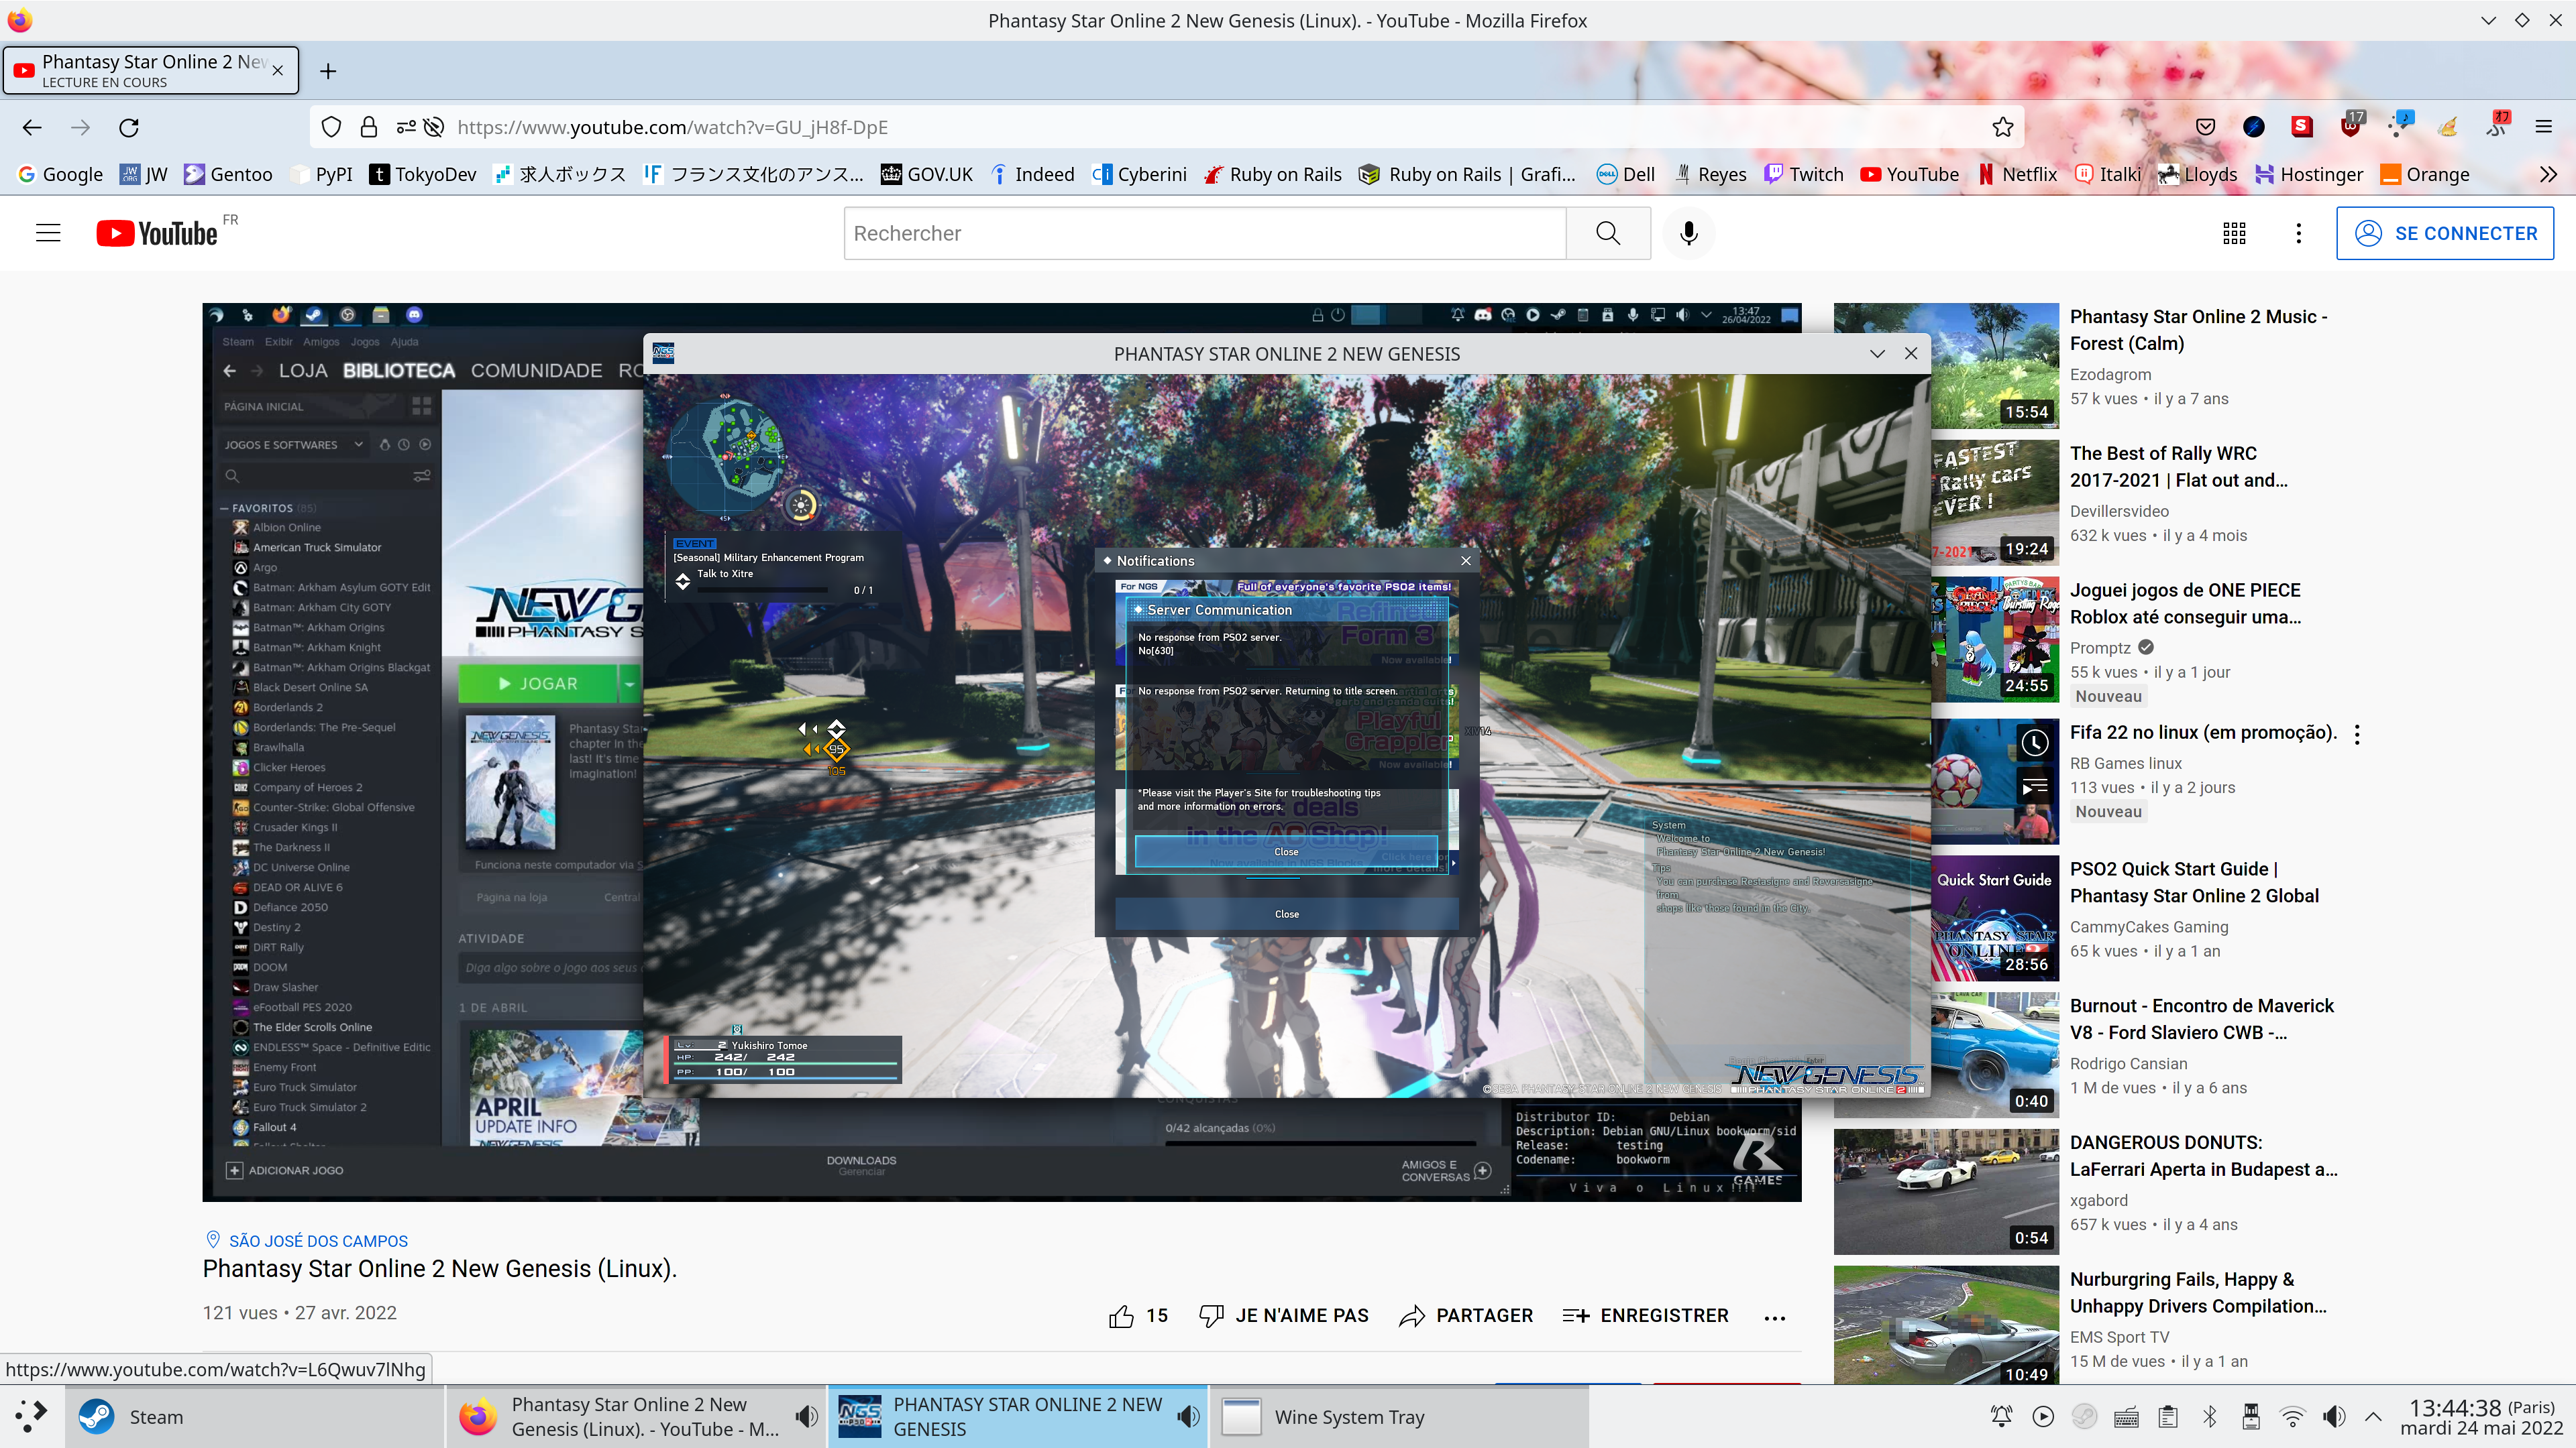Click ENREGISTRER to save the video
The width and height of the screenshot is (2576, 1448).
click(x=1645, y=1316)
